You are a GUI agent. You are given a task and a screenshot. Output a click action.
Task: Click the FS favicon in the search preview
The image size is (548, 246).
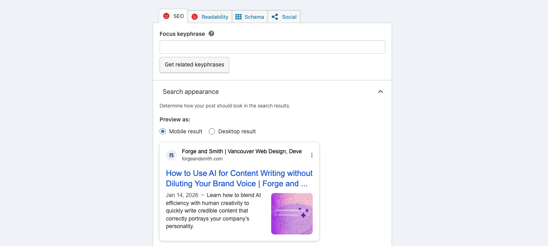(x=171, y=155)
